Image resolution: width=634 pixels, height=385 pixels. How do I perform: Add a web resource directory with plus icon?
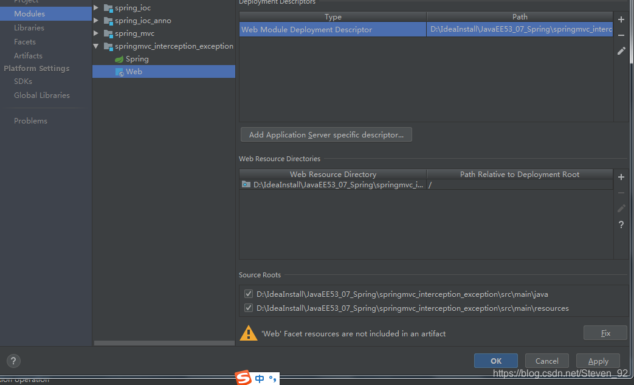click(621, 177)
